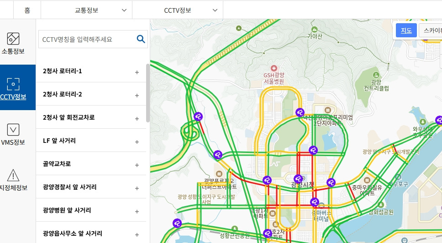Click CCTV marker near 2단지아파트 label
Viewport: 442px width, 243px height.
[x=300, y=112]
